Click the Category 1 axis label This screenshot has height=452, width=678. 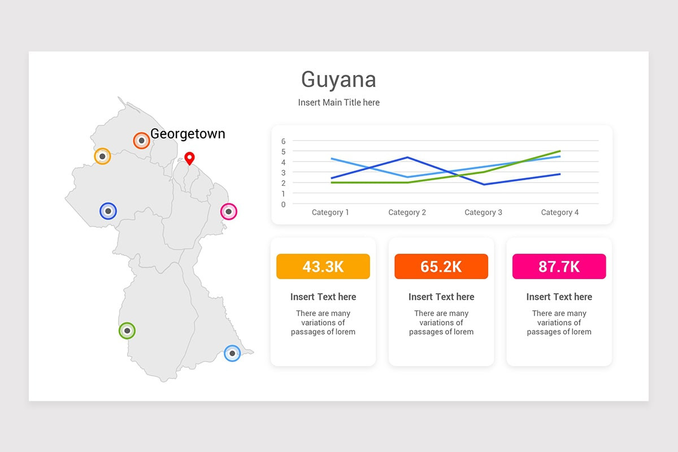[x=331, y=212]
